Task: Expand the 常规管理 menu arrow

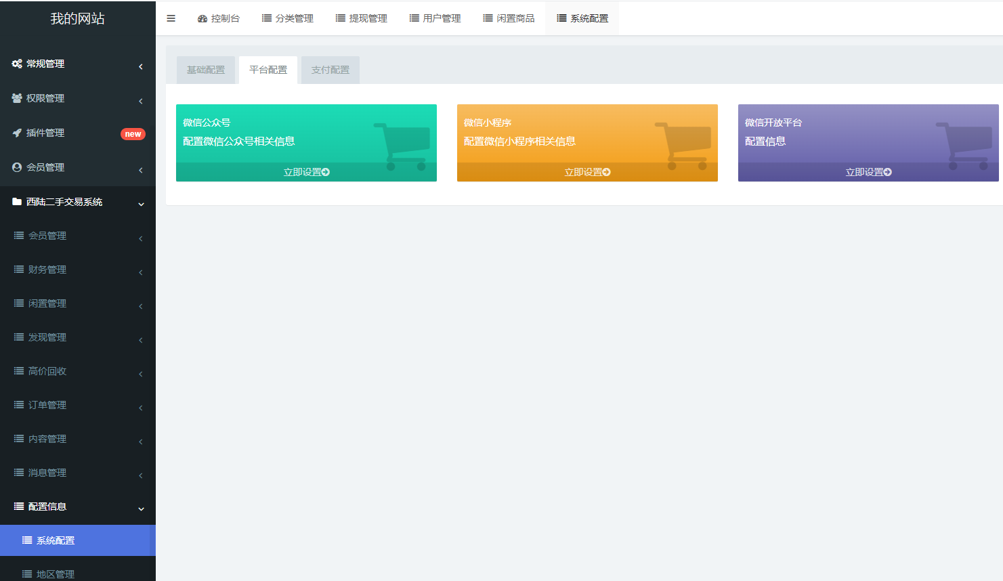Action: pos(141,66)
